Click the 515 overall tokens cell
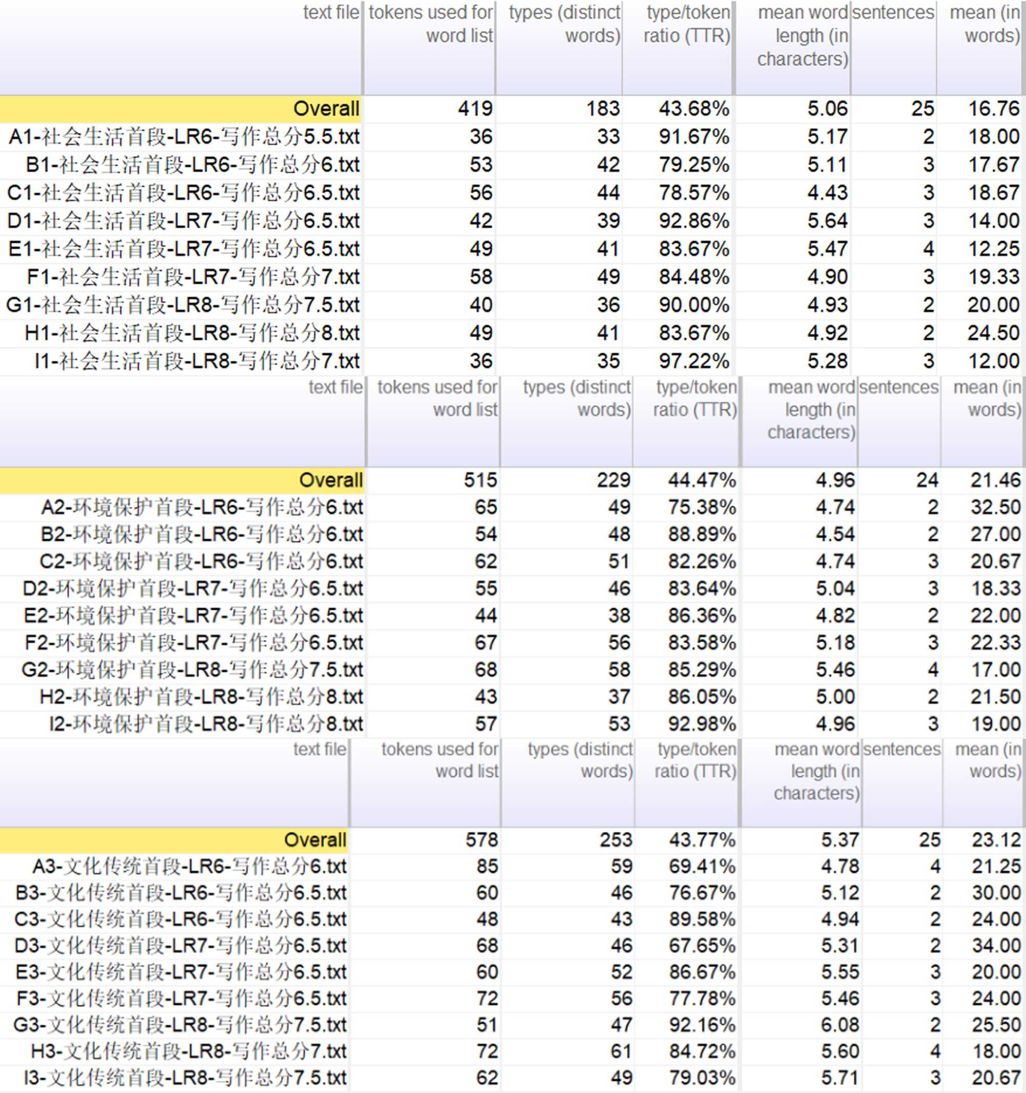1026x1093 pixels. point(480,480)
